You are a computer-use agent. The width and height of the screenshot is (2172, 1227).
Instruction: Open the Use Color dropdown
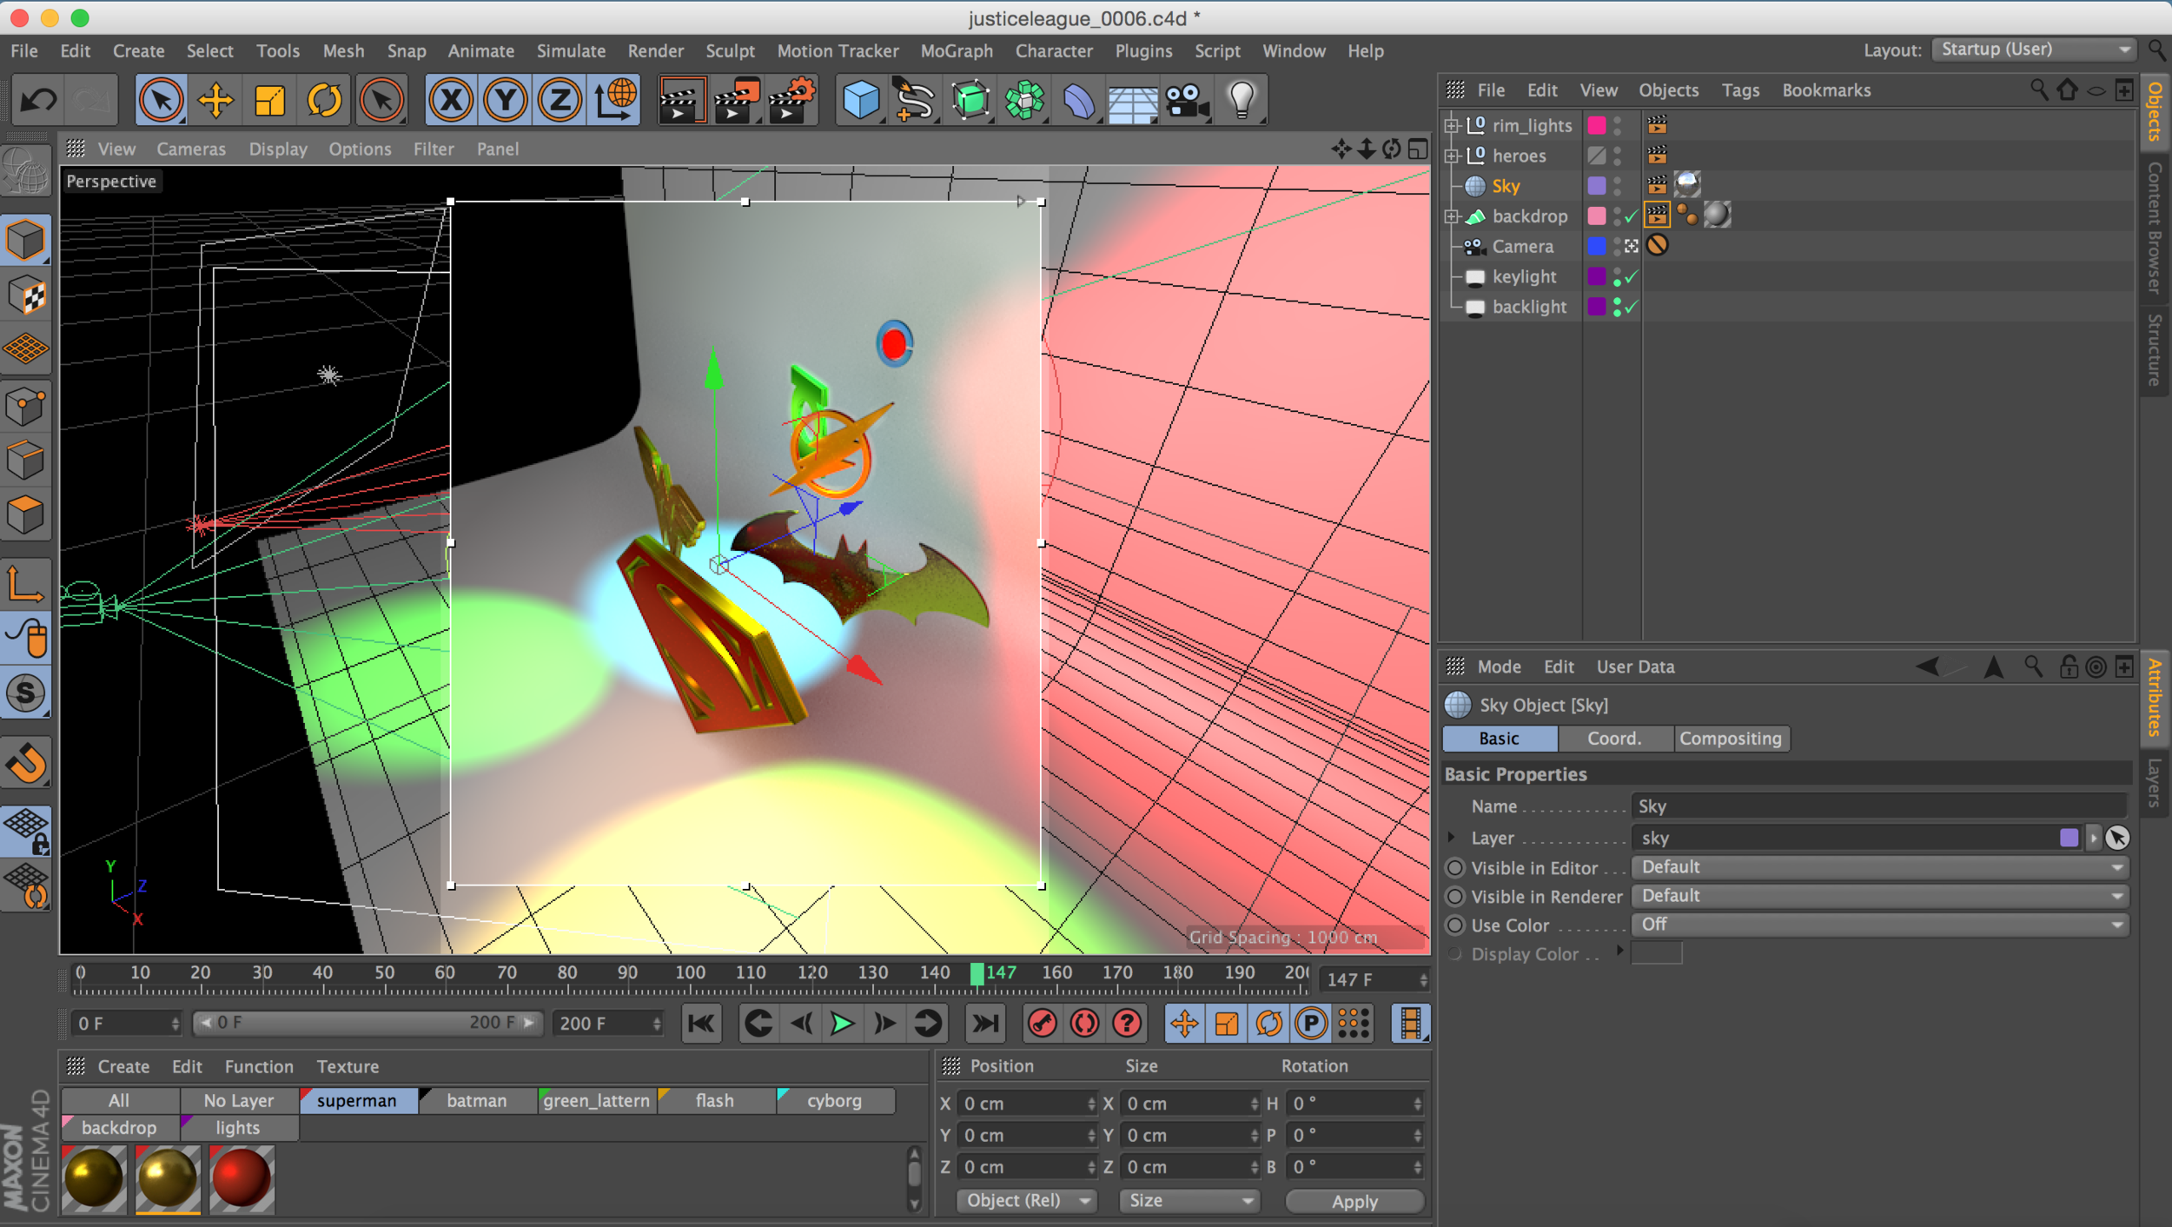1880,925
